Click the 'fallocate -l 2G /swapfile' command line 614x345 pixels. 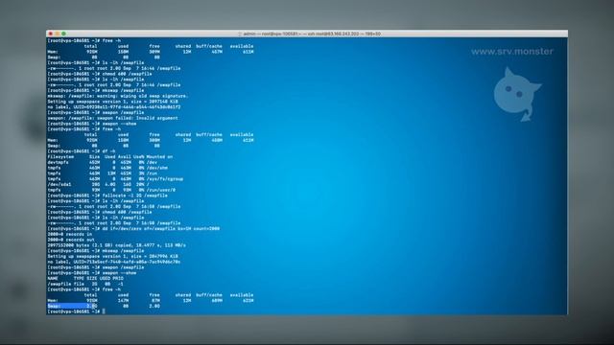point(107,195)
